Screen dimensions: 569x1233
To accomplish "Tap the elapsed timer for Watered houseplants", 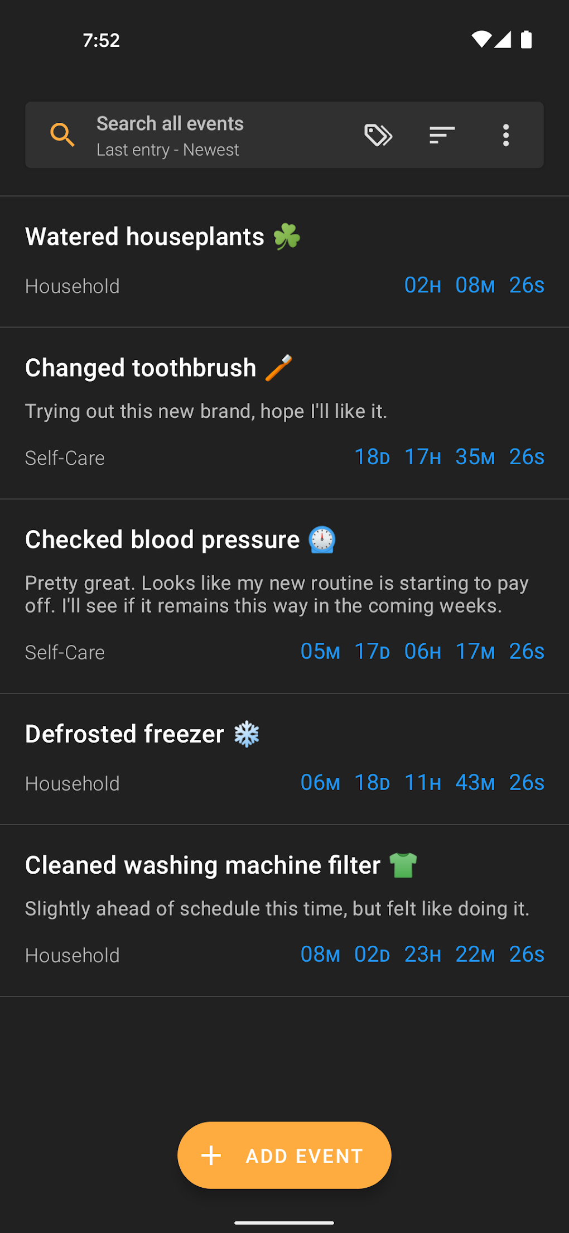I will [474, 286].
